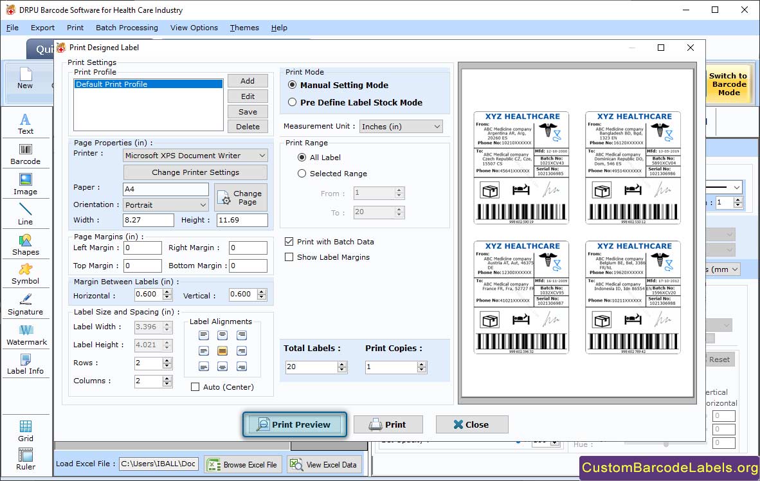Set label alignment to bottom-left
This screenshot has width=760, height=481.
click(x=204, y=367)
